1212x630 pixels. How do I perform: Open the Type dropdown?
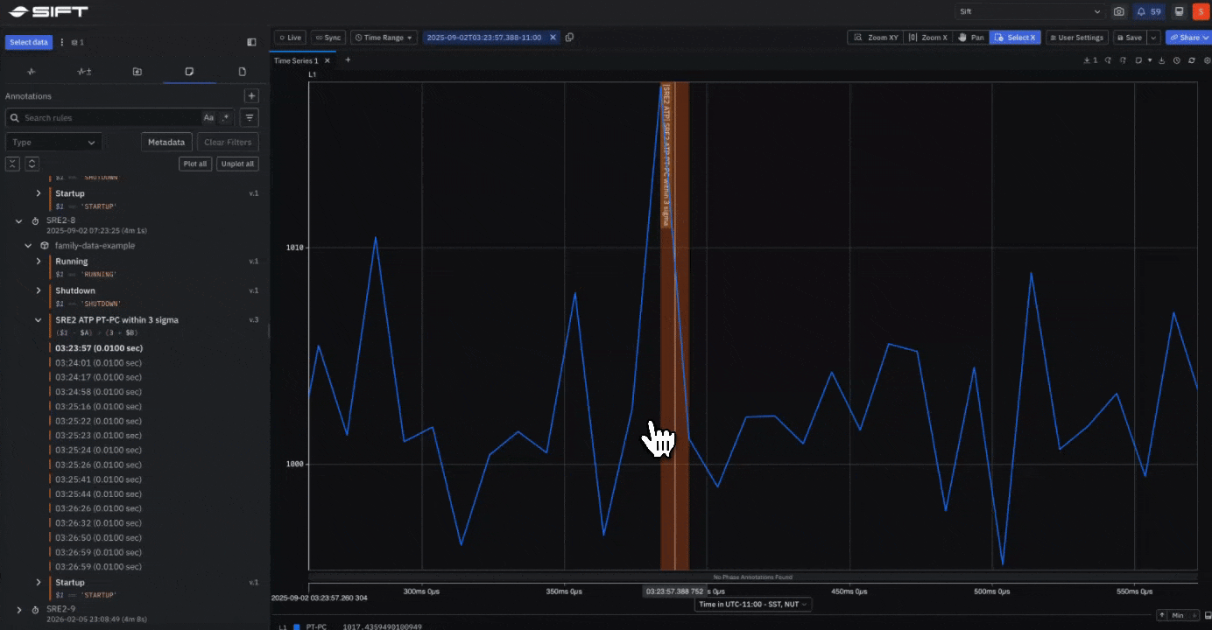click(53, 142)
